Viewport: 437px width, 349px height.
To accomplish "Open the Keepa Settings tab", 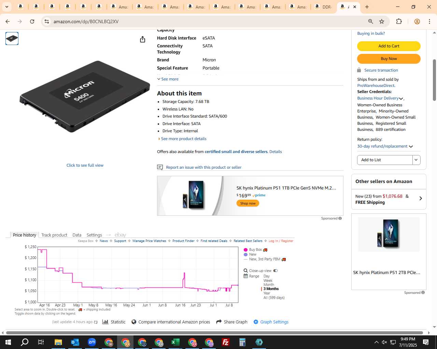I will 94,235.
